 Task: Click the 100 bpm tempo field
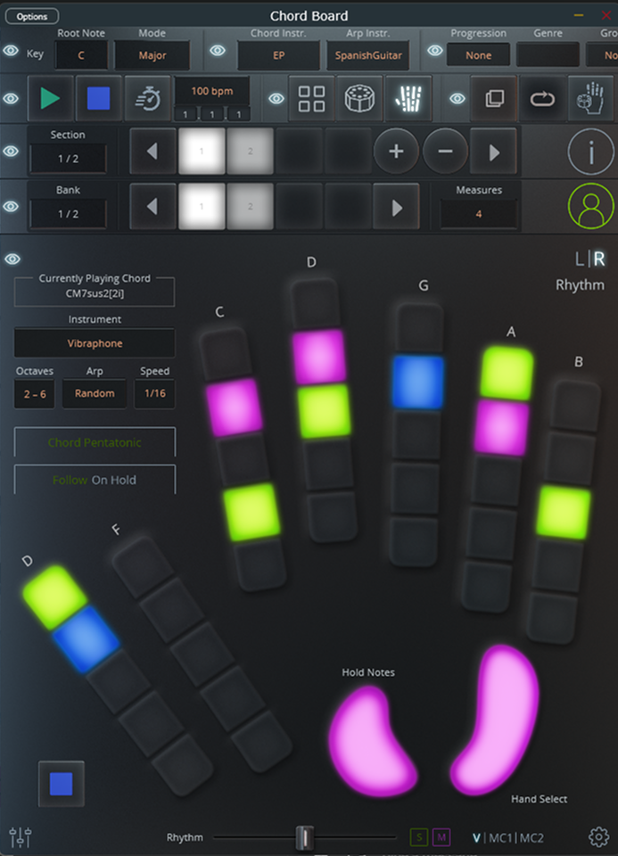(212, 91)
